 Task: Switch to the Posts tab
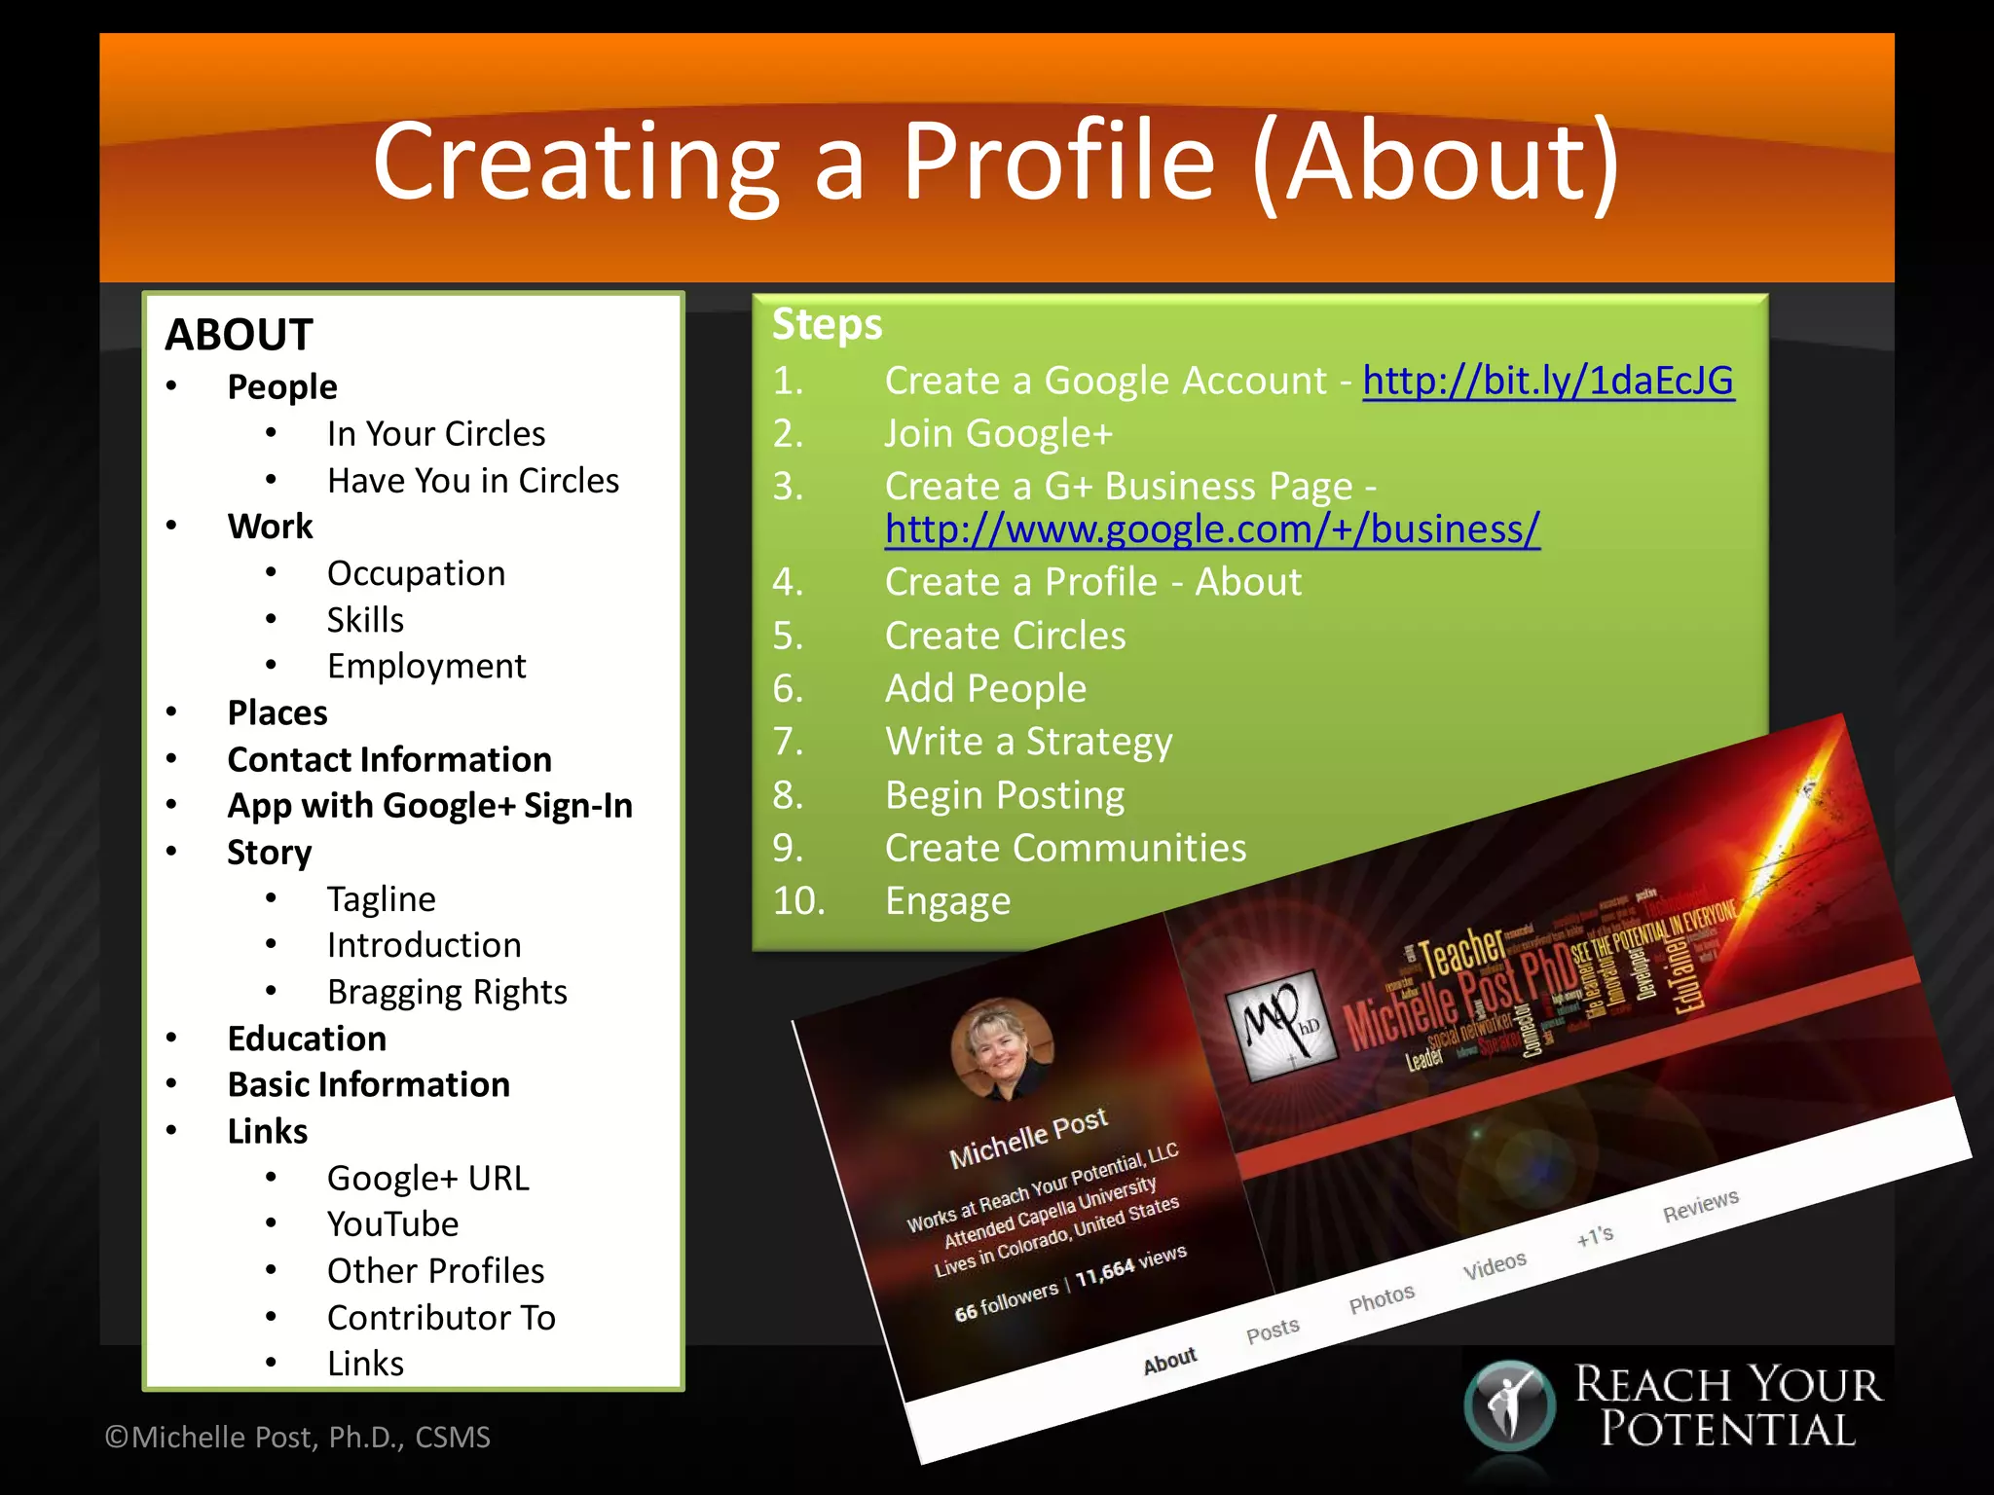[x=1273, y=1331]
